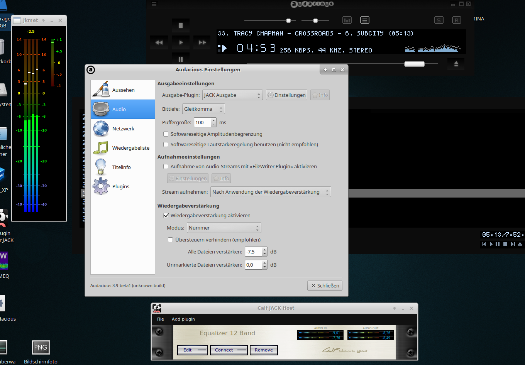Click the Alle Dateien verstärken value field

254,252
